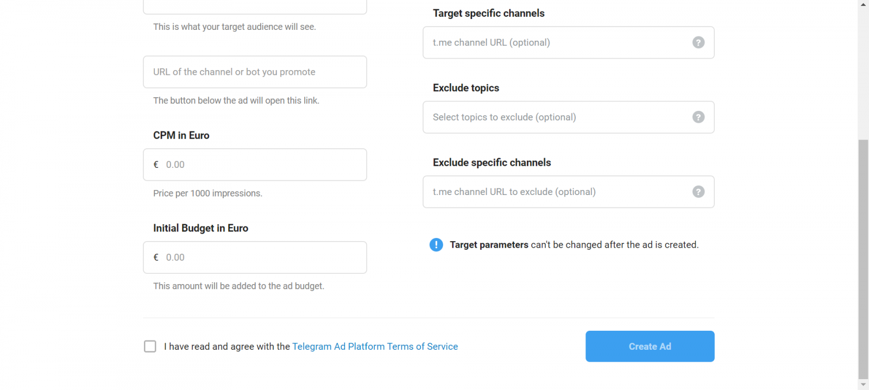Focus the t.me channel URL to exclude field
The height and width of the screenshot is (390, 869).
558,192
